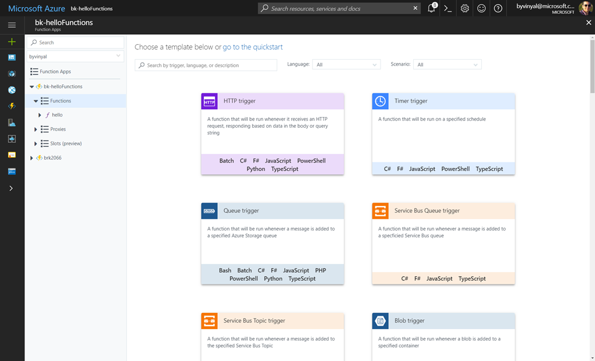Image resolution: width=595 pixels, height=361 pixels.
Task: Select the Proxies tree item
Action: click(x=58, y=129)
